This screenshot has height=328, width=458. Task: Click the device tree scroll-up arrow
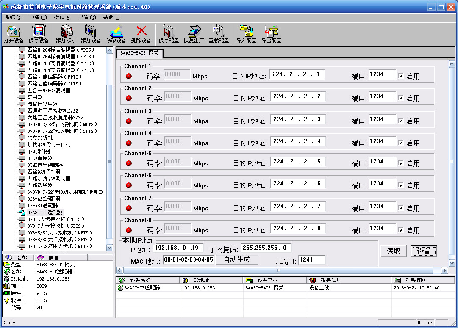(x=110, y=50)
